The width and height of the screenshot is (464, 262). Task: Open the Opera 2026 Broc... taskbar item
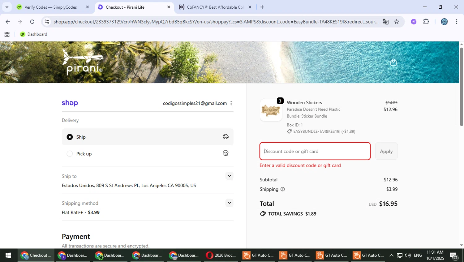pos(221,255)
